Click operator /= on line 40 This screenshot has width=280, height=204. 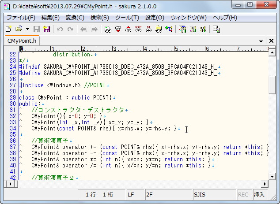tap(79, 166)
